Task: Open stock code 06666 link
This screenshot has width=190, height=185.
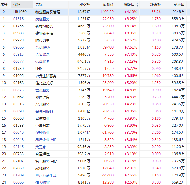Action: [x=18, y=182]
